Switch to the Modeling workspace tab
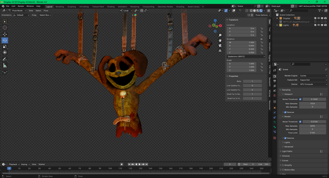Image resolution: width=329 pixels, height=178 pixels. (x=60, y=7)
